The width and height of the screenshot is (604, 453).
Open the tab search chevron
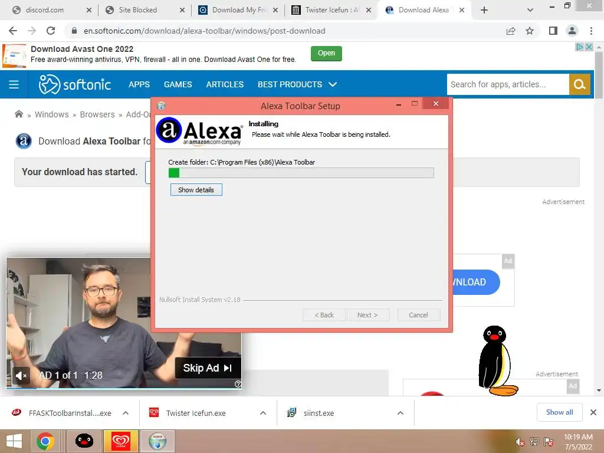pos(530,10)
